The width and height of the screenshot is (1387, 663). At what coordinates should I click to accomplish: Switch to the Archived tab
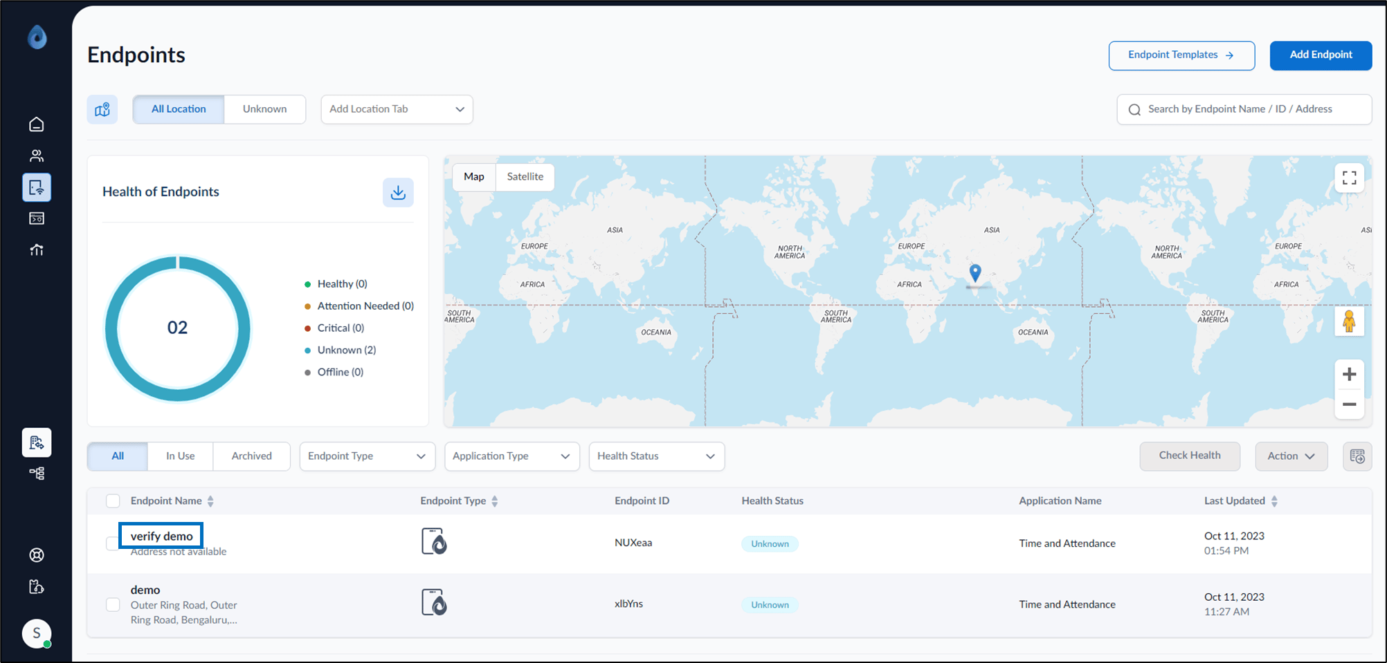[251, 456]
